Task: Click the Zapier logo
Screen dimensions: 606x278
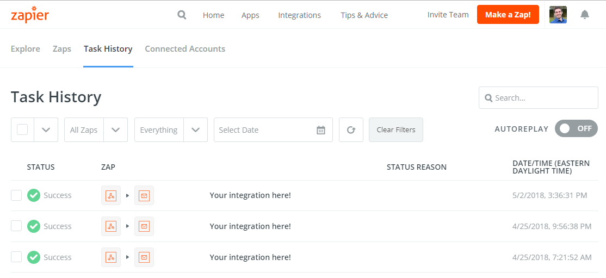Action: click(x=30, y=15)
